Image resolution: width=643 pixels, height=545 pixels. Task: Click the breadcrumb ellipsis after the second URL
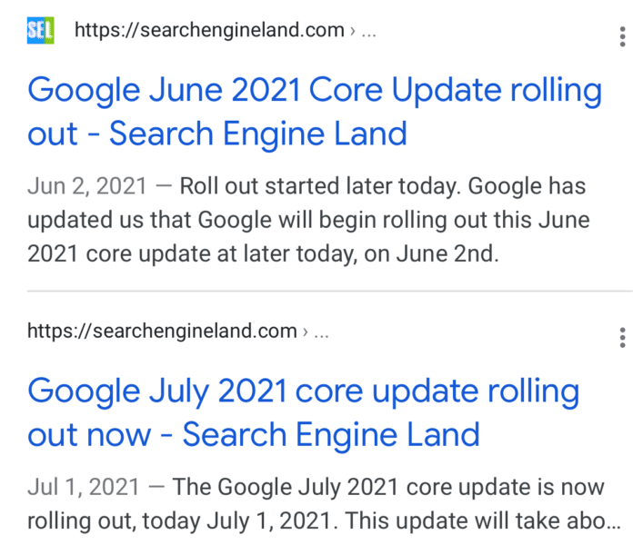[x=321, y=335]
